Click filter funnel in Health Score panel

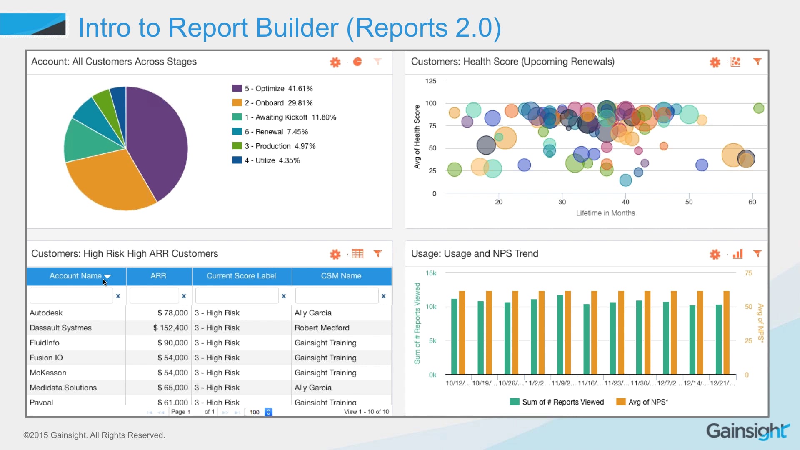[757, 62]
